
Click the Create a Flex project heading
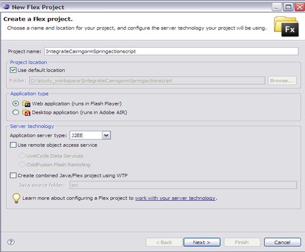point(38,19)
